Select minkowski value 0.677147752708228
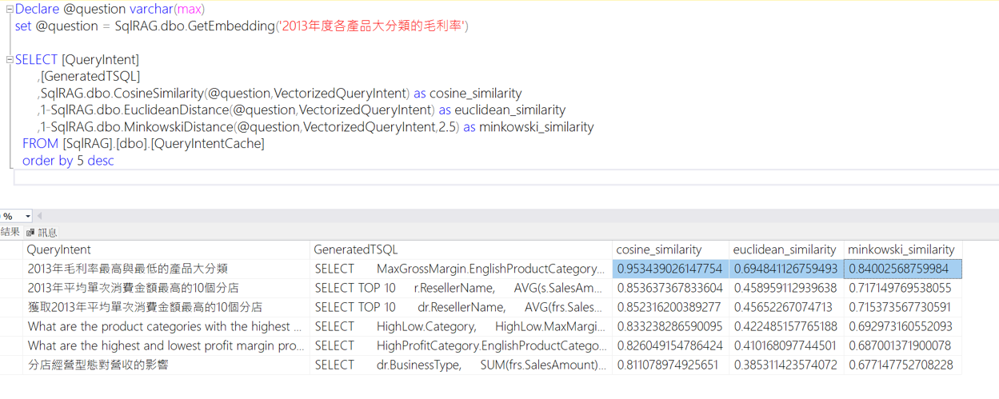 [902, 365]
